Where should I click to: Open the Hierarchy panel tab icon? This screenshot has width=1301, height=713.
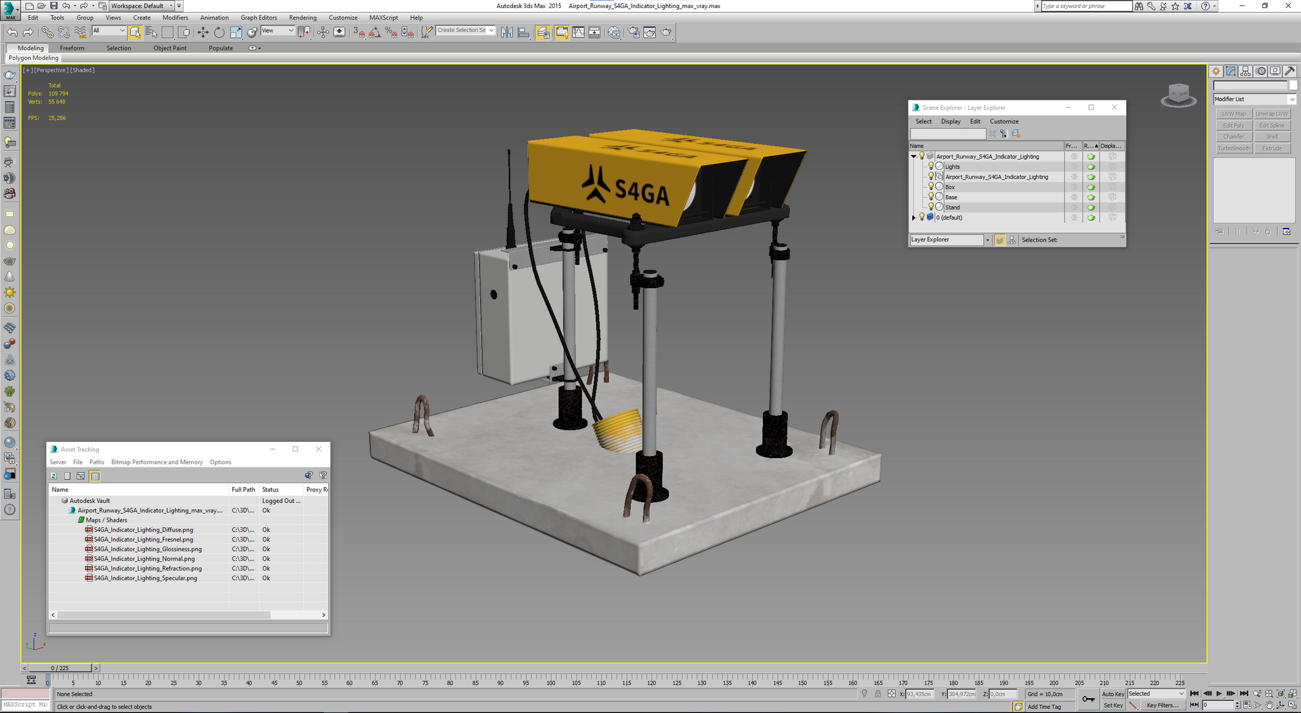[1245, 71]
